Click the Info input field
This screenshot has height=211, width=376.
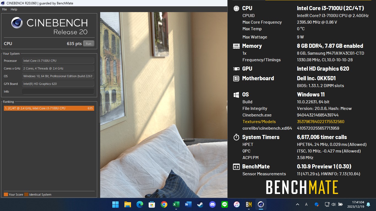[58, 91]
